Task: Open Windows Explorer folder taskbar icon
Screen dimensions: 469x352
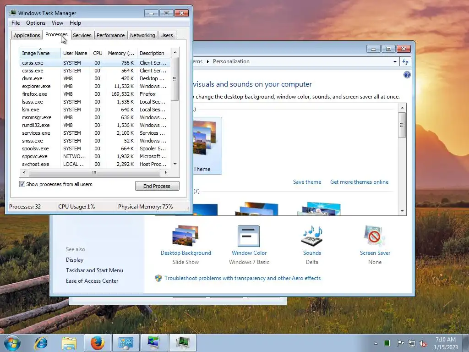Action: [69, 343]
